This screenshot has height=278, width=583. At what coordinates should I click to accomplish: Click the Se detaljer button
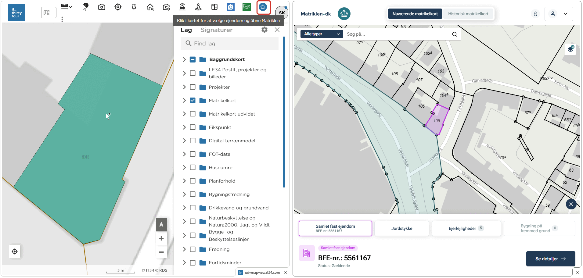(x=551, y=259)
